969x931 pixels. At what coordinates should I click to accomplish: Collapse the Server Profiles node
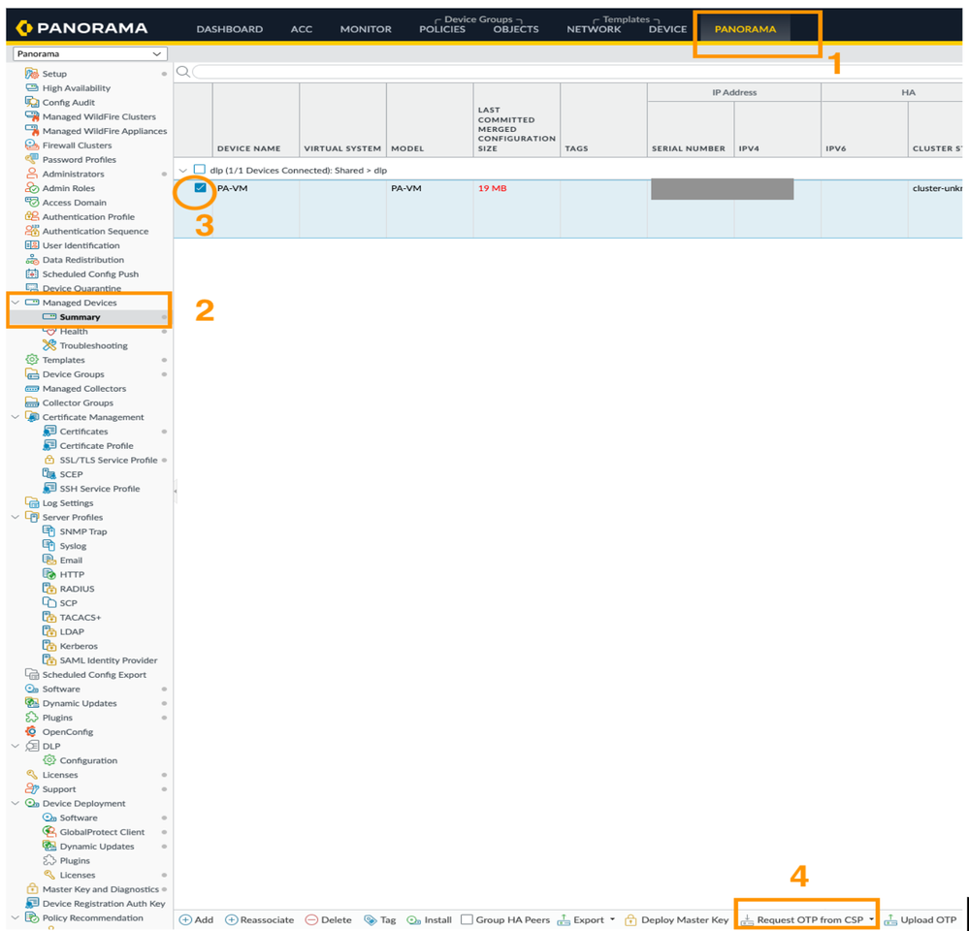[x=16, y=517]
